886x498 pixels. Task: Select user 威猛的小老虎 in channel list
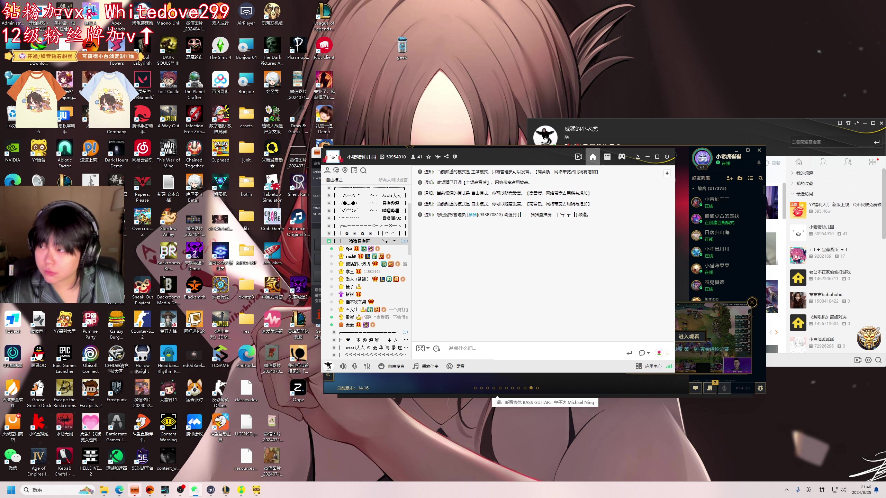tap(358, 264)
